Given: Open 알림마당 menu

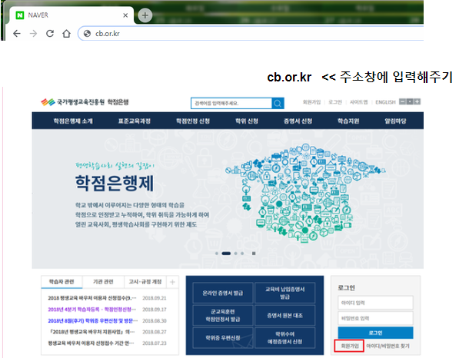Looking at the screenshot, I should click(x=395, y=121).
